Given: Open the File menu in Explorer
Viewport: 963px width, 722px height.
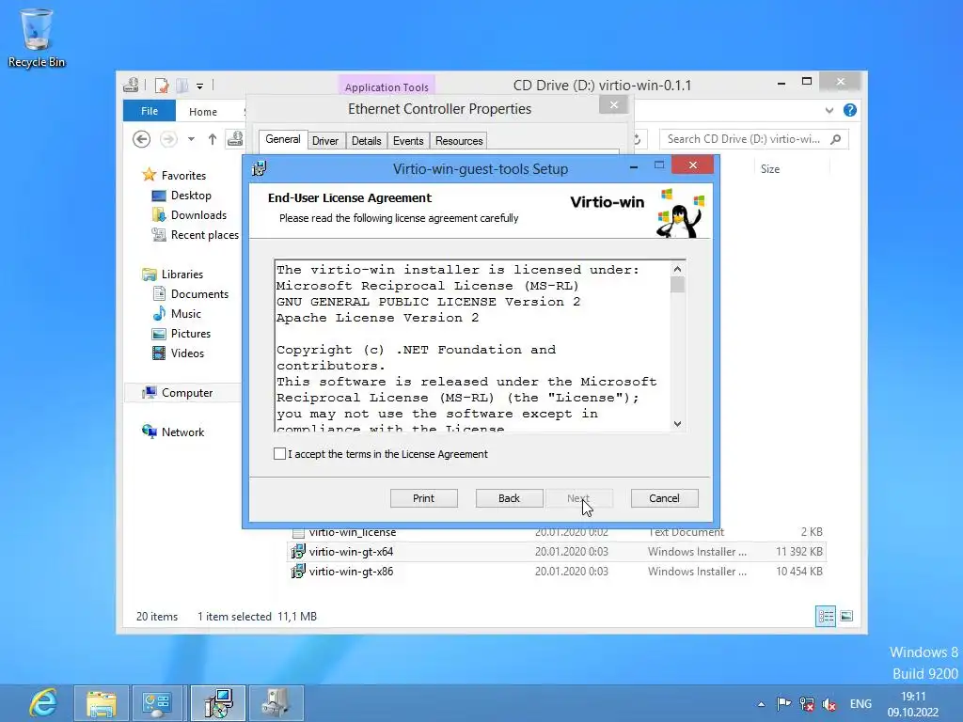Looking at the screenshot, I should pos(150,111).
